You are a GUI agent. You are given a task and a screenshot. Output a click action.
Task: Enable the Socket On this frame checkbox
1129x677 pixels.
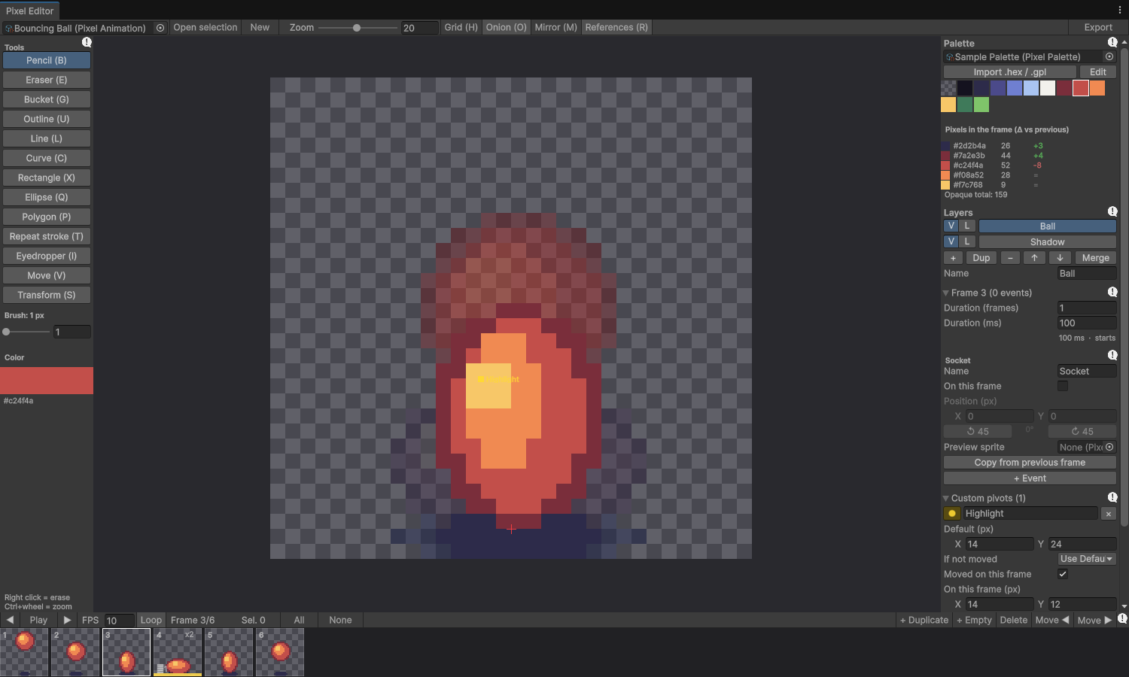(1063, 386)
